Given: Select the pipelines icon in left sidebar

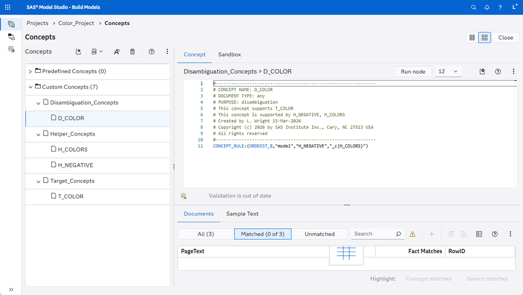Looking at the screenshot, I should (x=11, y=37).
